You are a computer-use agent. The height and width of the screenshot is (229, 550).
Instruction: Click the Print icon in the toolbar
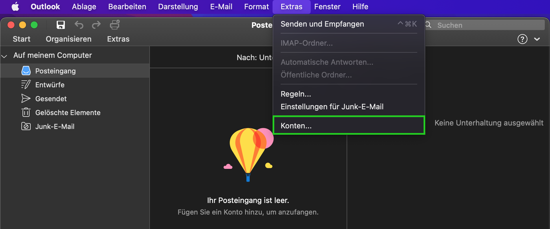point(115,25)
